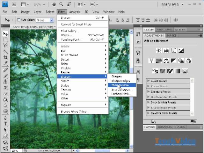This screenshot has height=153, width=204.
Task: Select the Paint Bucket tool
Action: click(5, 99)
